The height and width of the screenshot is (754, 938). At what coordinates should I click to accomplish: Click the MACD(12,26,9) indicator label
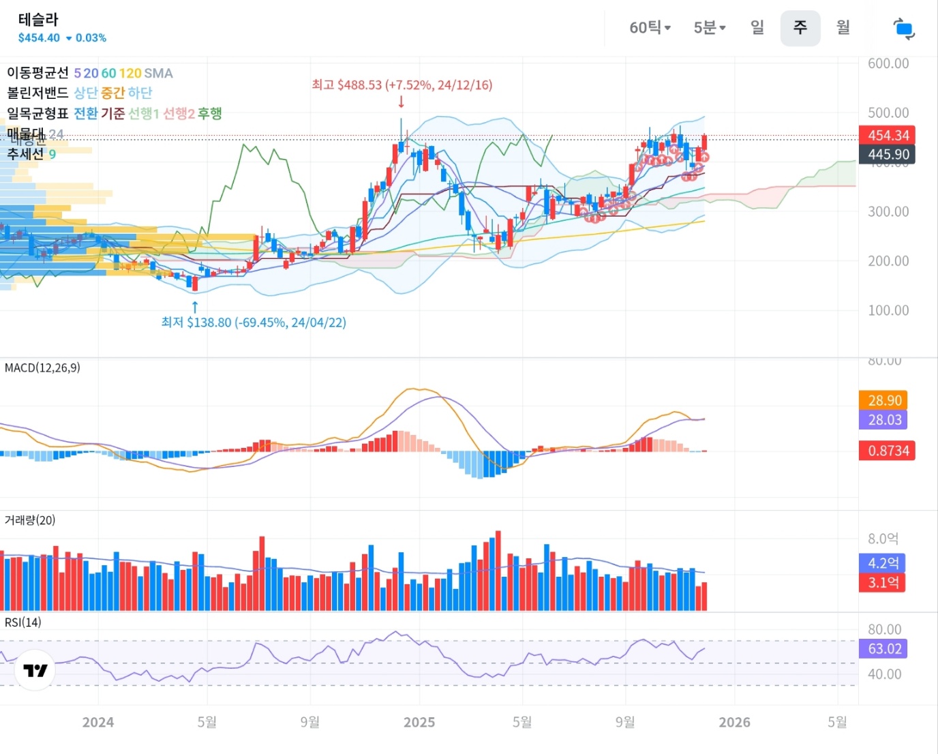coord(42,368)
